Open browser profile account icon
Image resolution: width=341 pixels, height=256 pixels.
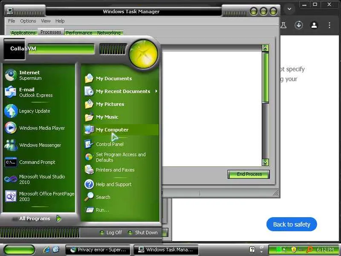[x=314, y=25]
